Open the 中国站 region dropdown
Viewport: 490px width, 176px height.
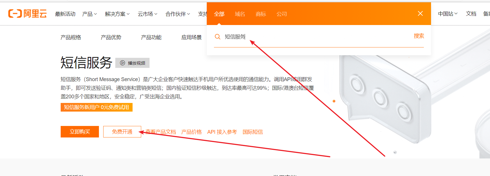pyautogui.click(x=448, y=14)
